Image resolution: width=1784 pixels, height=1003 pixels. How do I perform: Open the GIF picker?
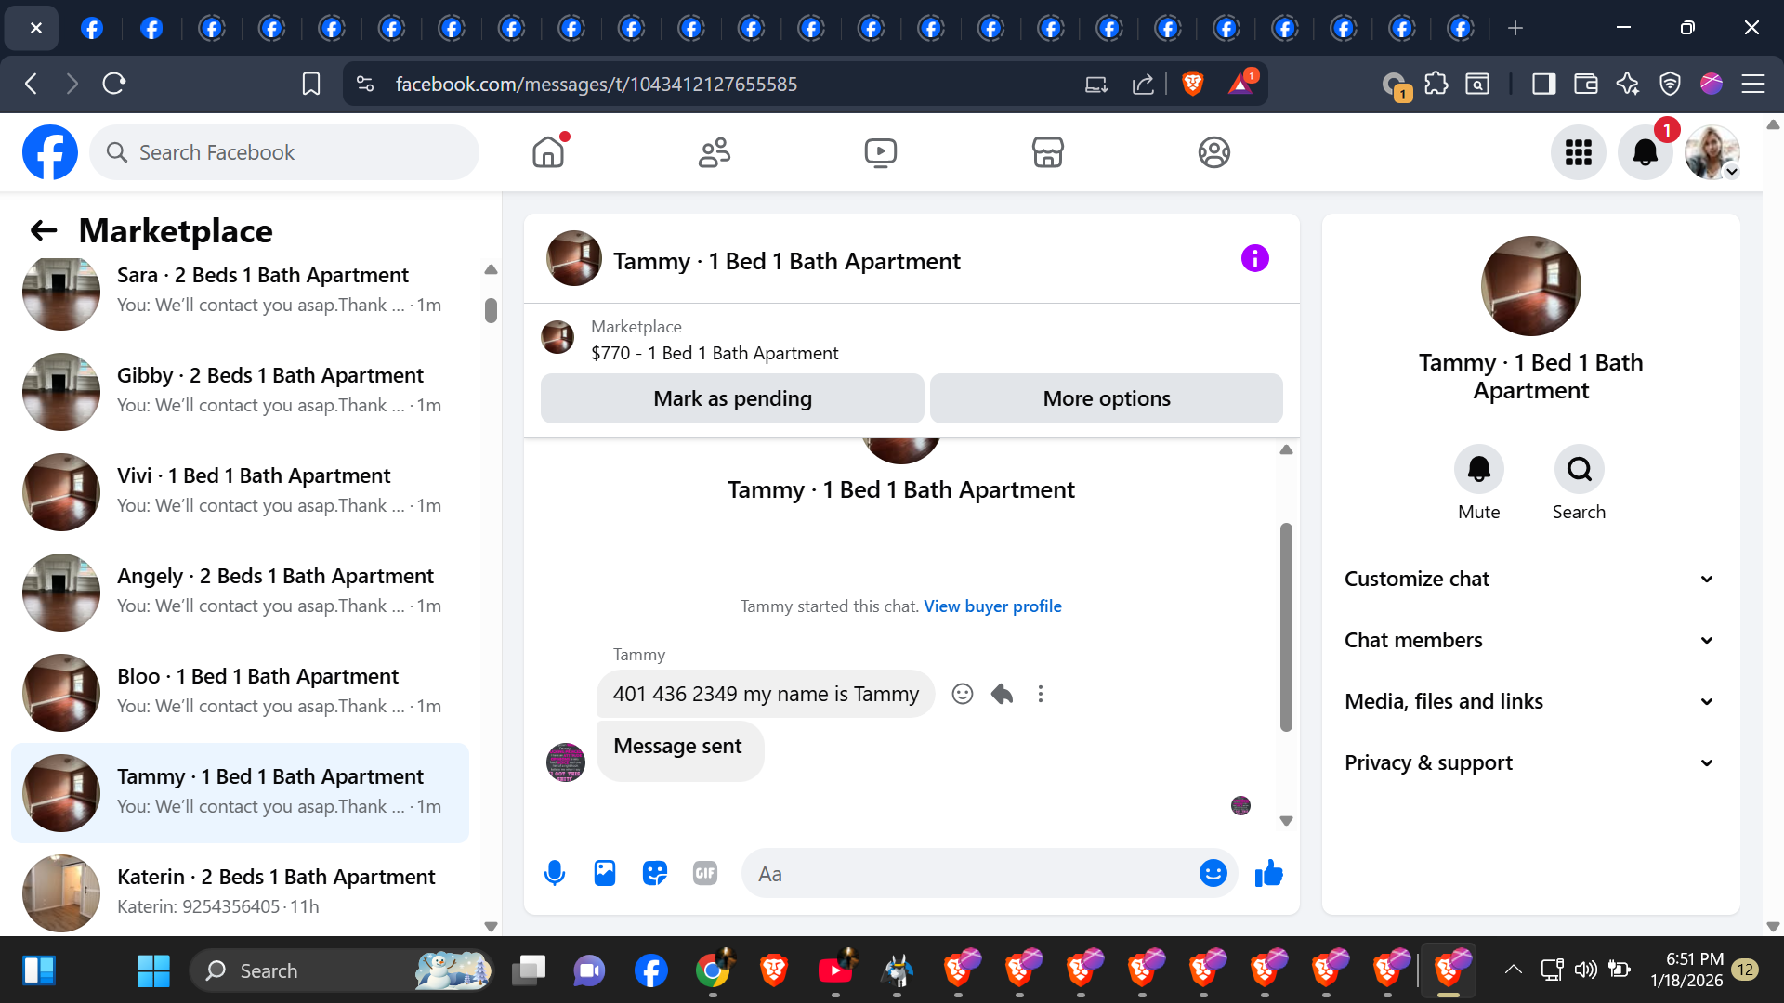705,873
